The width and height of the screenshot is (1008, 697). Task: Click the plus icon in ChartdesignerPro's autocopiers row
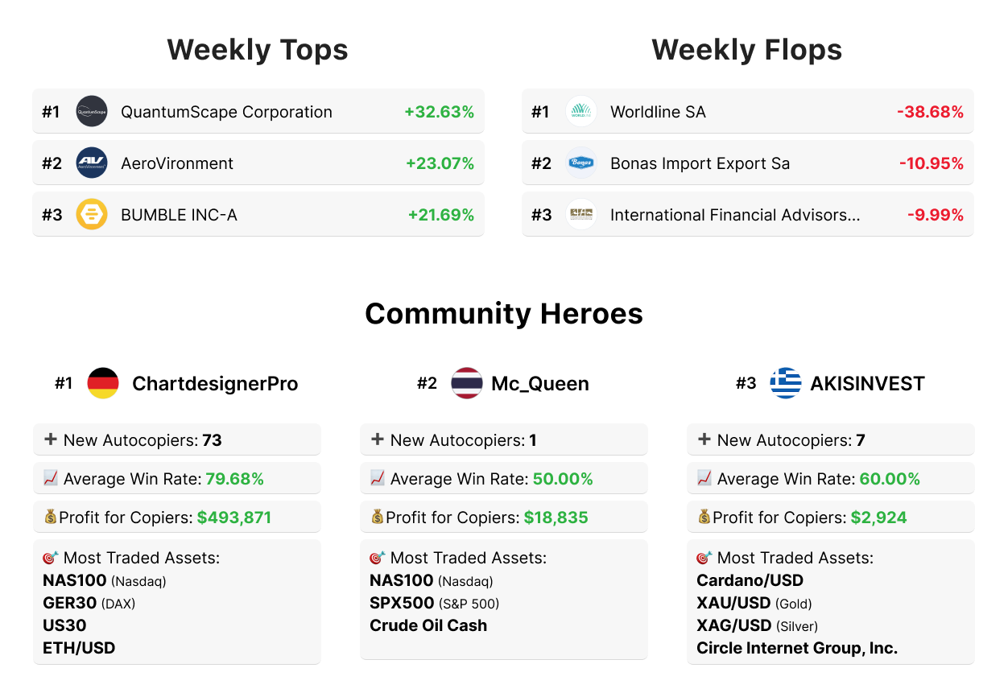point(51,439)
